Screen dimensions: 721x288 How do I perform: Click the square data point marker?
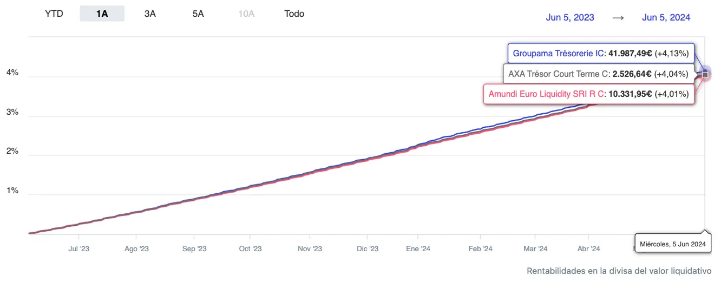click(x=705, y=74)
